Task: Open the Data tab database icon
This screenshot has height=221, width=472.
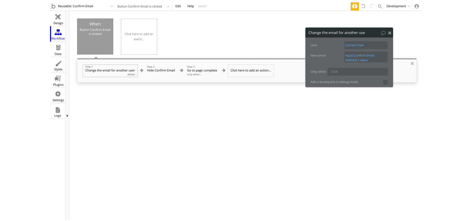Action: coord(58,48)
